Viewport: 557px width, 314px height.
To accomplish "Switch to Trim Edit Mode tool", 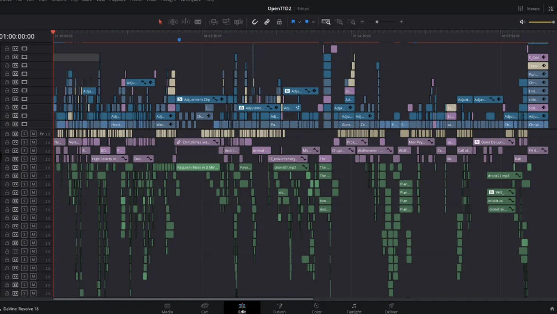I will (173, 22).
